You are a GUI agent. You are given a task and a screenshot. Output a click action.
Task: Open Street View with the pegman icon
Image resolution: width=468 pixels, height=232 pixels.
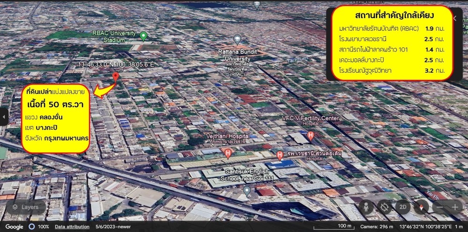(x=366, y=207)
